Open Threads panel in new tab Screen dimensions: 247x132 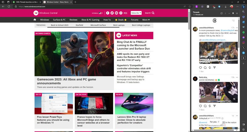pyautogui.click(x=221, y=13)
